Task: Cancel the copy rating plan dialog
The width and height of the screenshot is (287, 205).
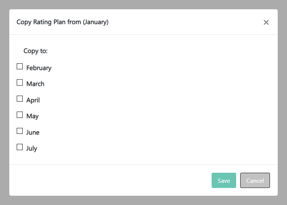Action: point(255,181)
